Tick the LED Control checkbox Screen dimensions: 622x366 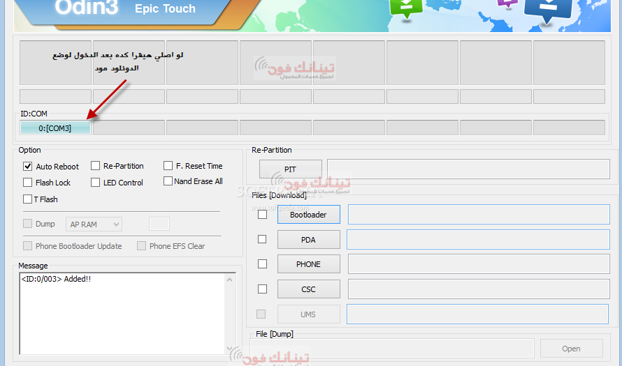[x=95, y=182]
